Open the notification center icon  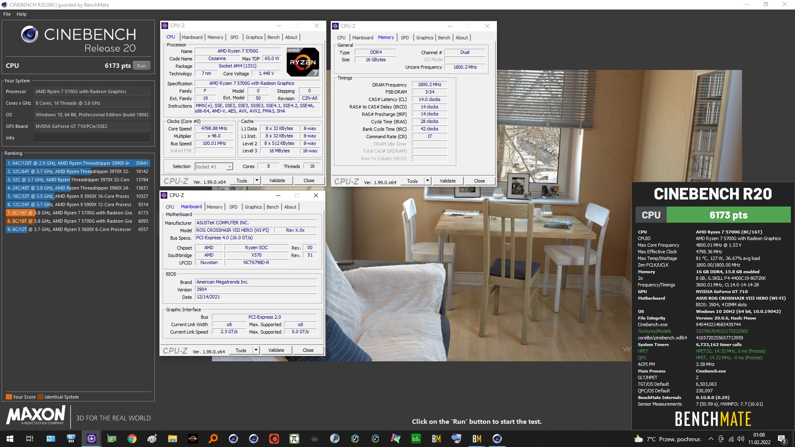click(782, 439)
